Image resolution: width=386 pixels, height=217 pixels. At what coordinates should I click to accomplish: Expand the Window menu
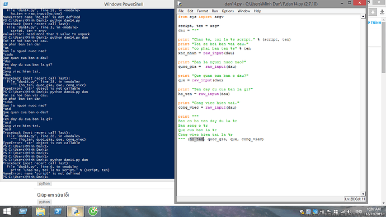click(243, 11)
